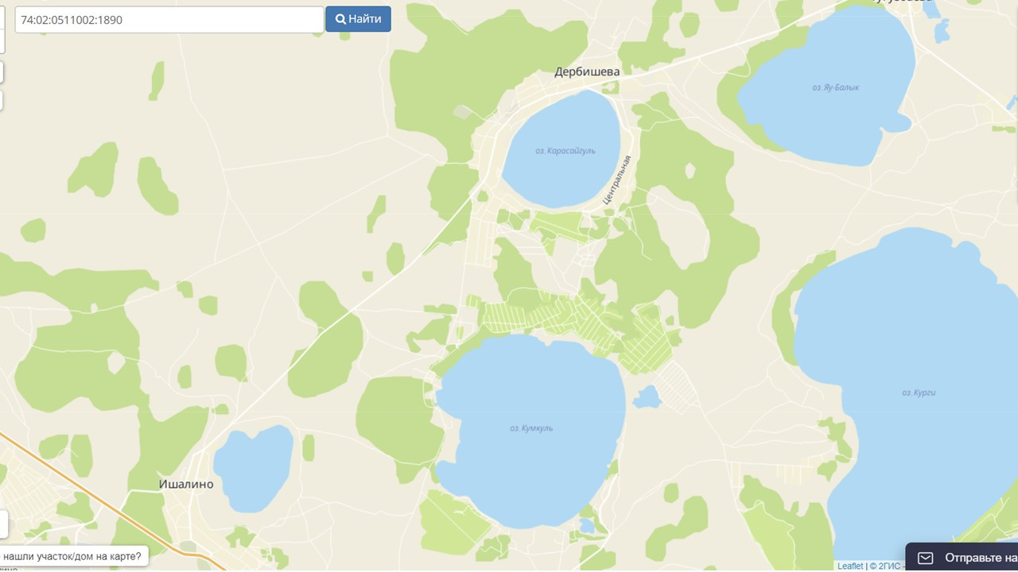Click the unnamed lake above Ишалино
This screenshot has width=1018, height=572.
253,469
